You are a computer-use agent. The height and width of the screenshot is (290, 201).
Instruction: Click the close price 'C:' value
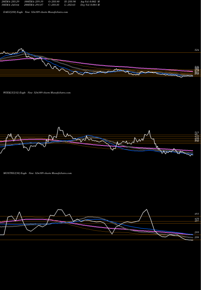(x=54, y=4)
